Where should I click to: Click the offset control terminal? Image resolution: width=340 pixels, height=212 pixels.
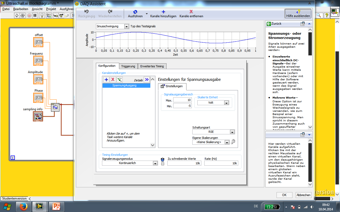(38, 42)
